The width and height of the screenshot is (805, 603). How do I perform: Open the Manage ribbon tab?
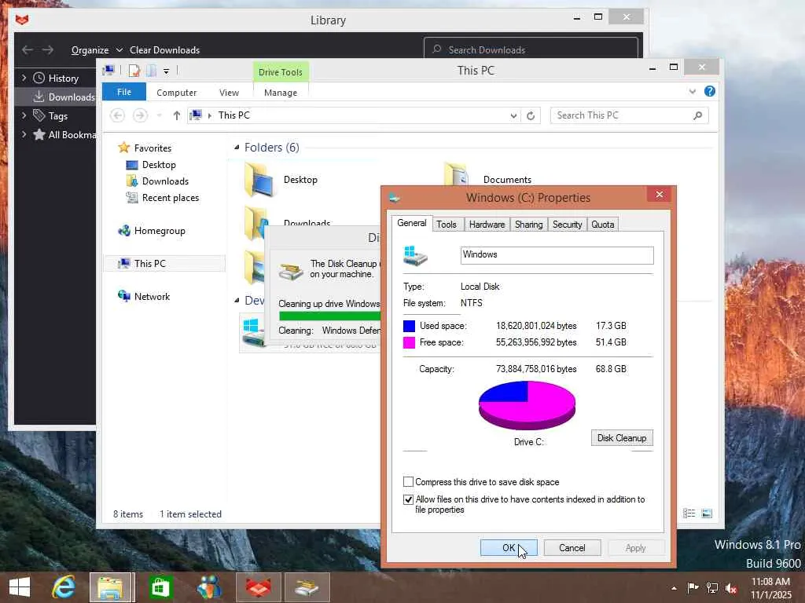tap(281, 93)
